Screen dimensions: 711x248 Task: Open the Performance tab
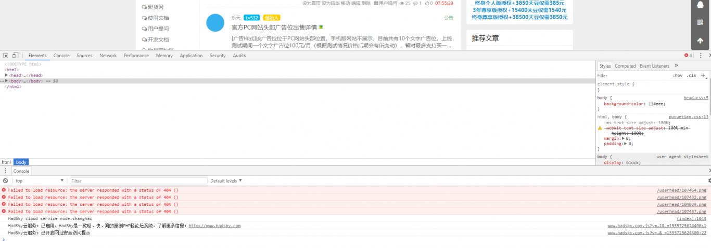coord(136,56)
